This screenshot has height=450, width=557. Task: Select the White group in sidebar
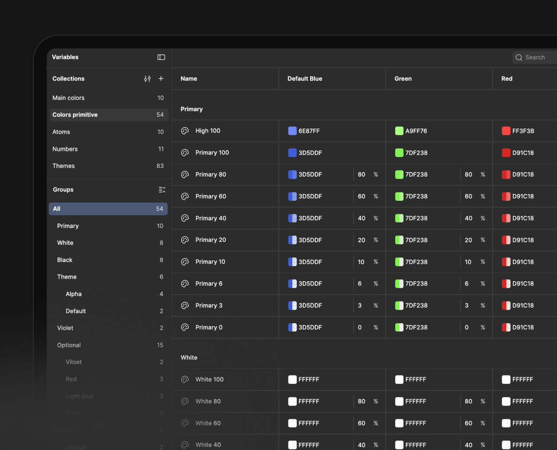click(108, 243)
